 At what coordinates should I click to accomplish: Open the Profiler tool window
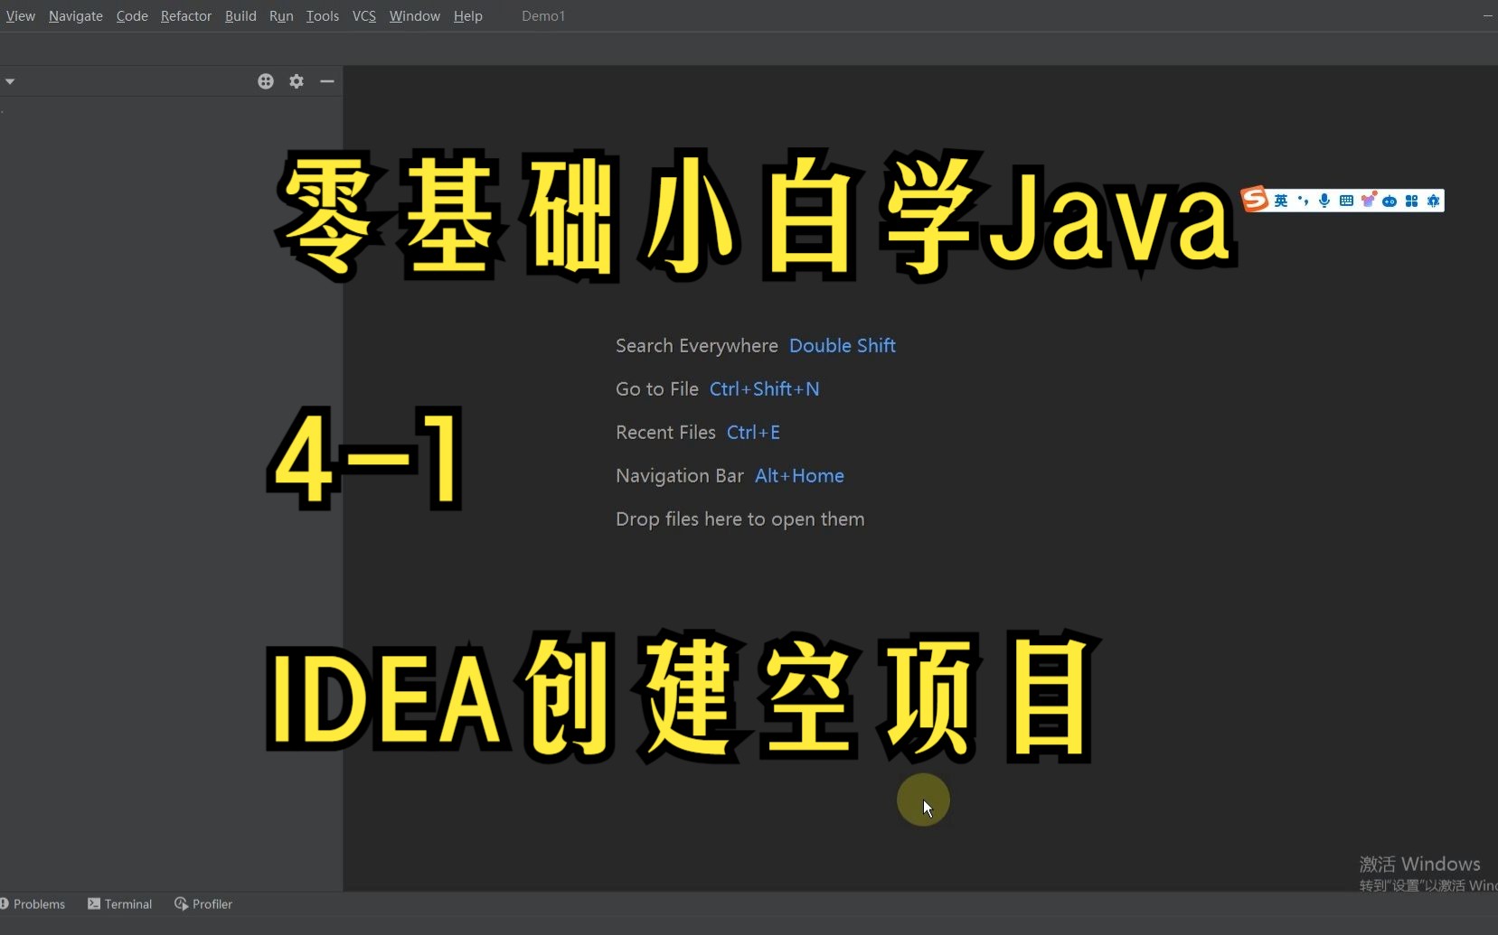[x=203, y=904]
